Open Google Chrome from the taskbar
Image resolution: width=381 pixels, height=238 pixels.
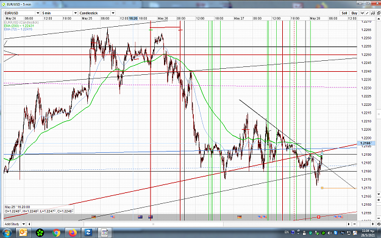click(x=56, y=233)
